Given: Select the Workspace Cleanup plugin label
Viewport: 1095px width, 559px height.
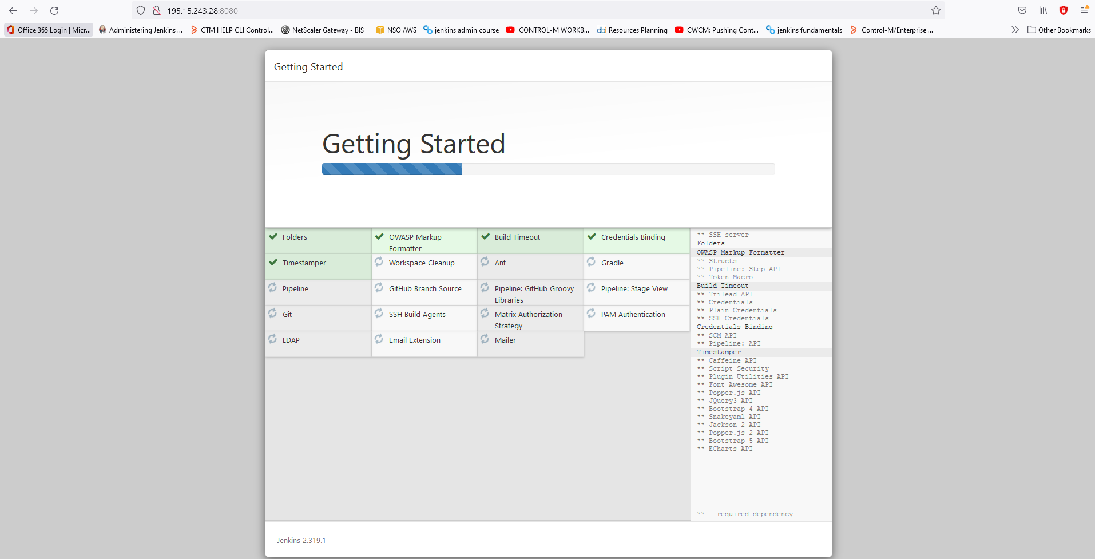Looking at the screenshot, I should tap(422, 263).
